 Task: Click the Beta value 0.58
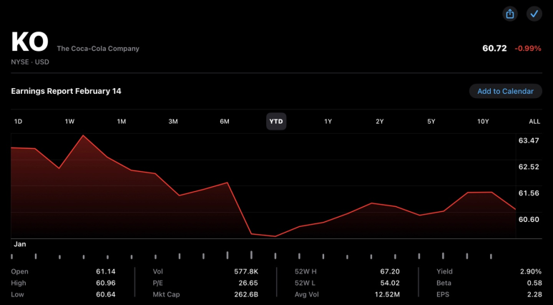(534, 283)
